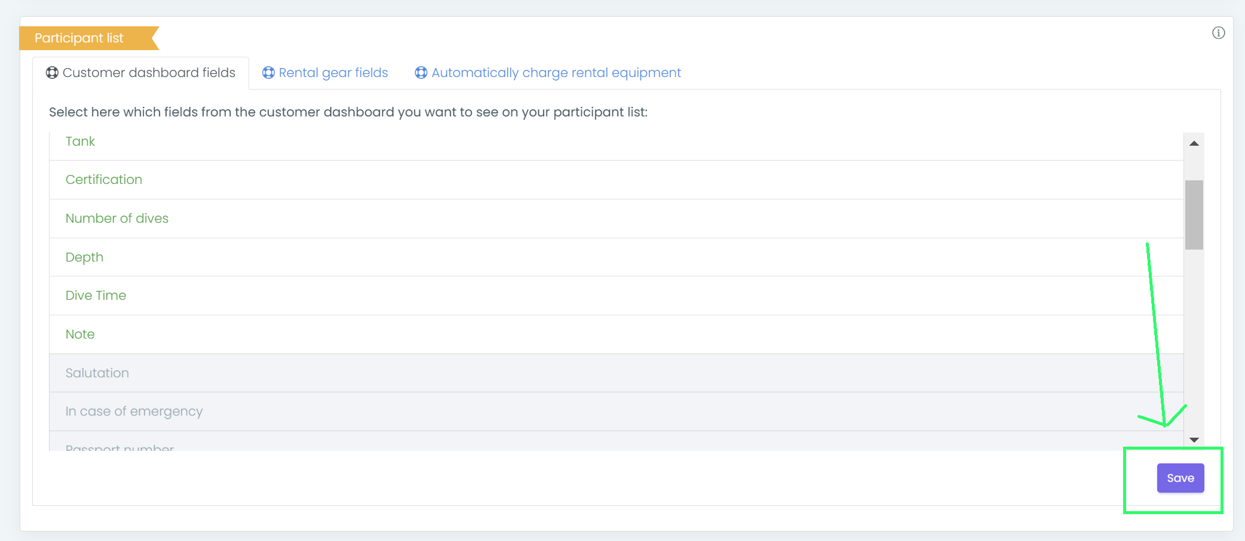Click lifebuoy icon beside Customer dashboard fields
1245x541 pixels.
[x=53, y=73]
